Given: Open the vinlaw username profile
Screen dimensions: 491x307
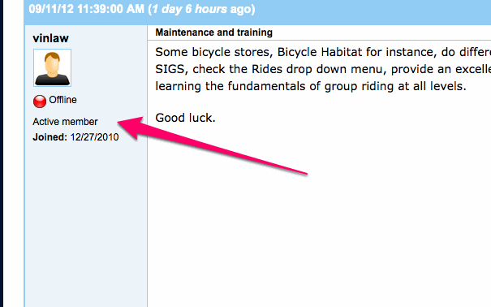Looking at the screenshot, I should (51, 38).
